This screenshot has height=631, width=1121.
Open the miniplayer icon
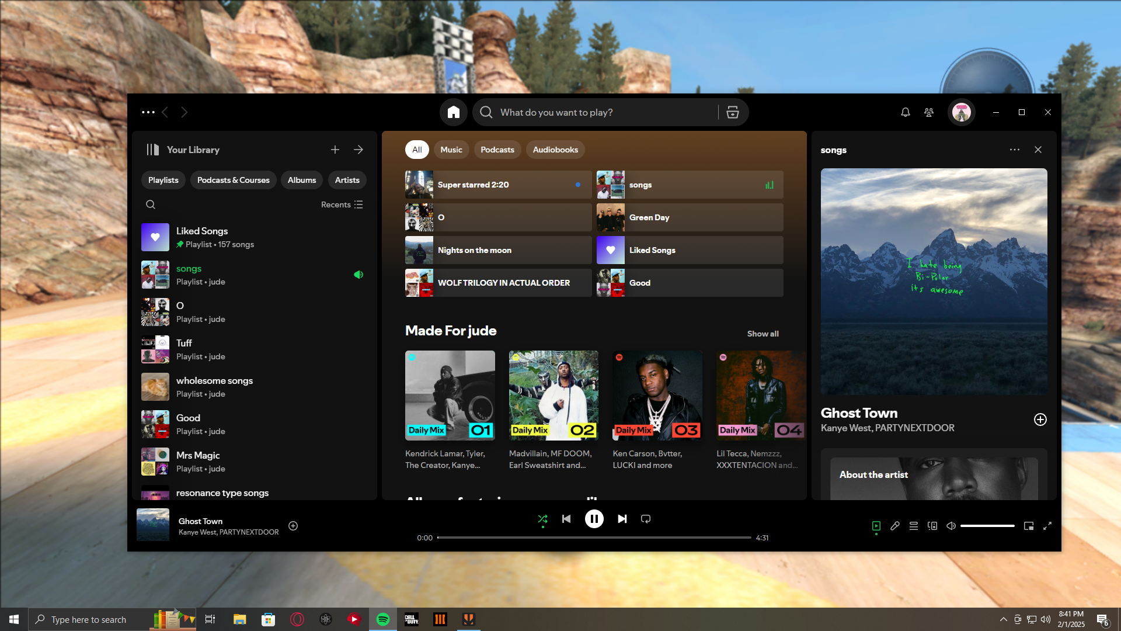(x=1029, y=526)
